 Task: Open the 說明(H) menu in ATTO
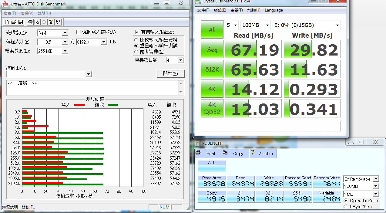coord(44,13)
